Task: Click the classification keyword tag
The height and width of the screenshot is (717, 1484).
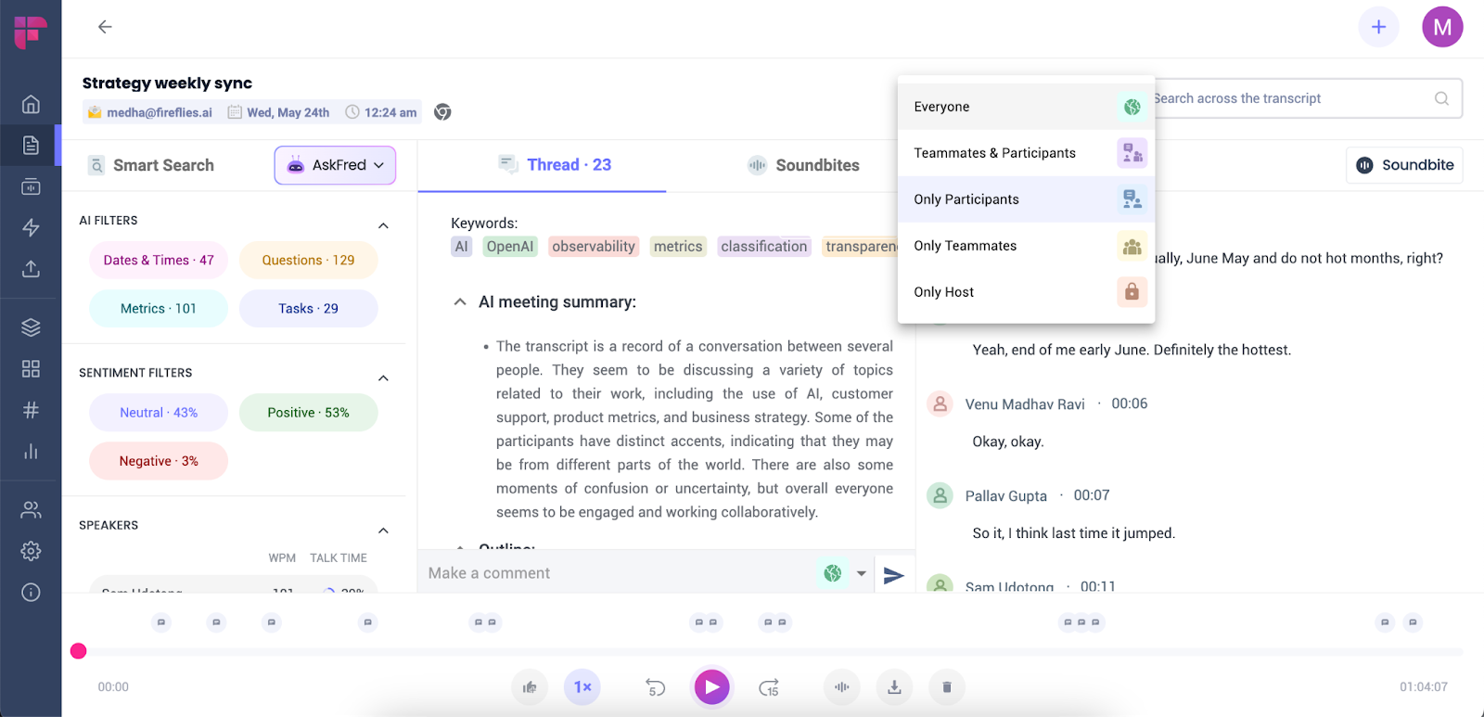Action: click(x=764, y=247)
